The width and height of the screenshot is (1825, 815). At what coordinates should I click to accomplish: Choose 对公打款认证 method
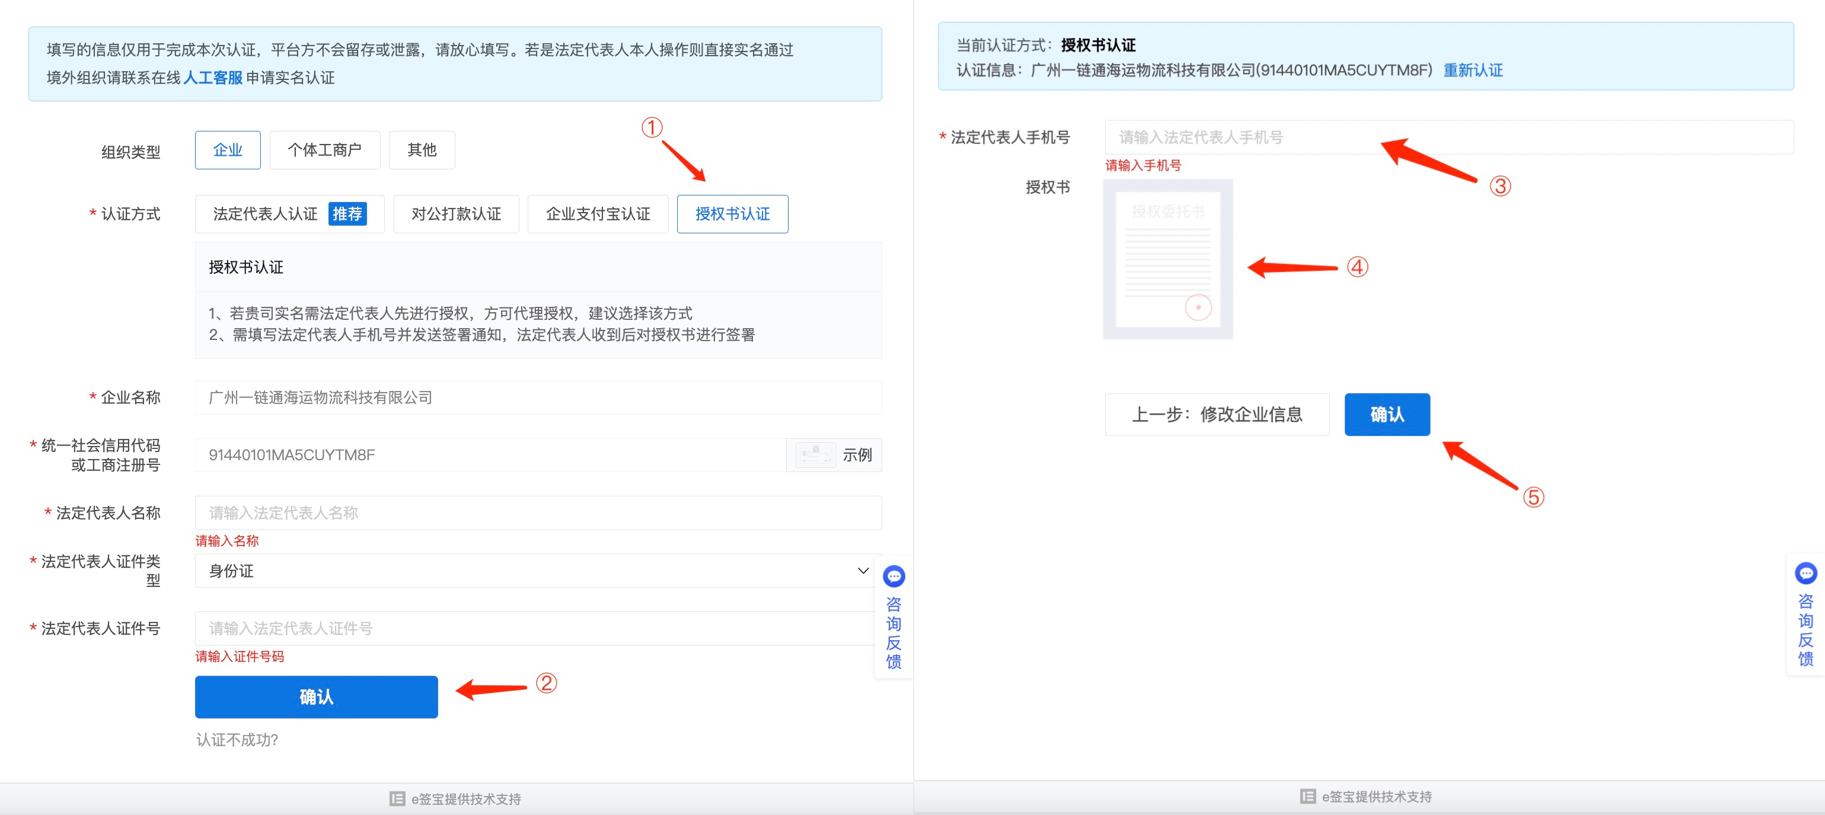pos(457,214)
